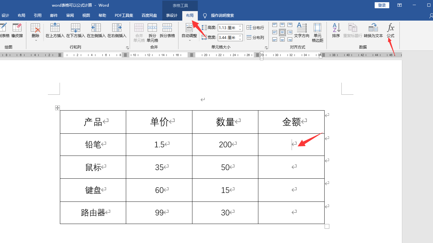Screen dimensions: 433x243
Task: Click the 登录 login button
Action: click(382, 5)
